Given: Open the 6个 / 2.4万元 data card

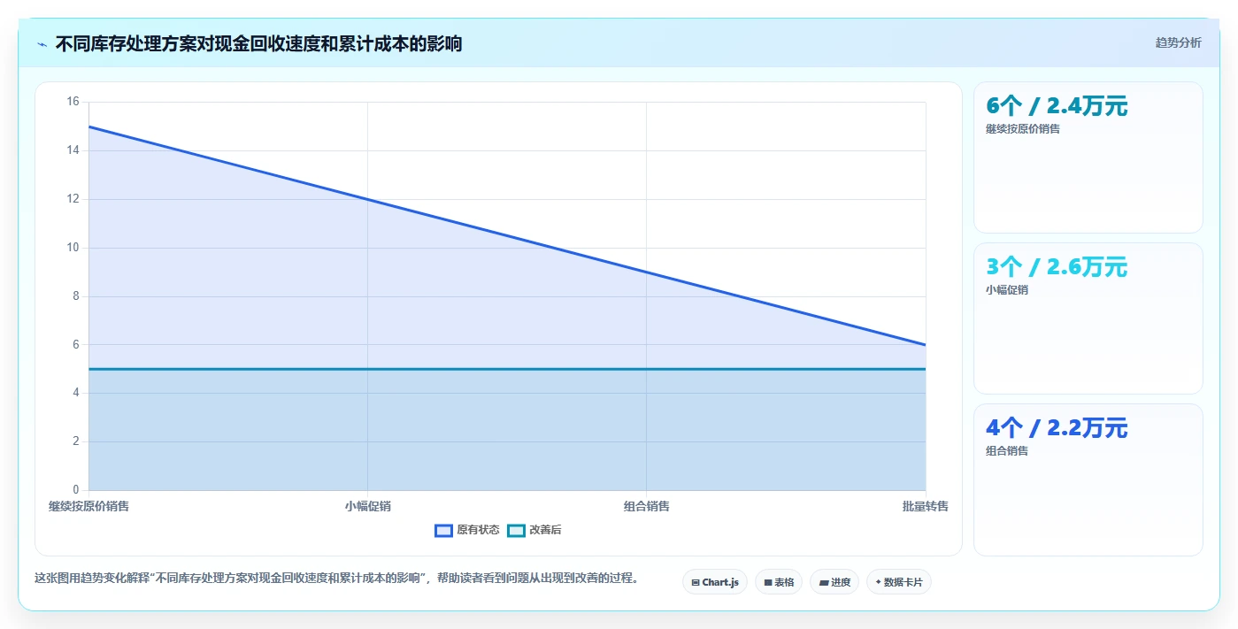Looking at the screenshot, I should 1088,157.
